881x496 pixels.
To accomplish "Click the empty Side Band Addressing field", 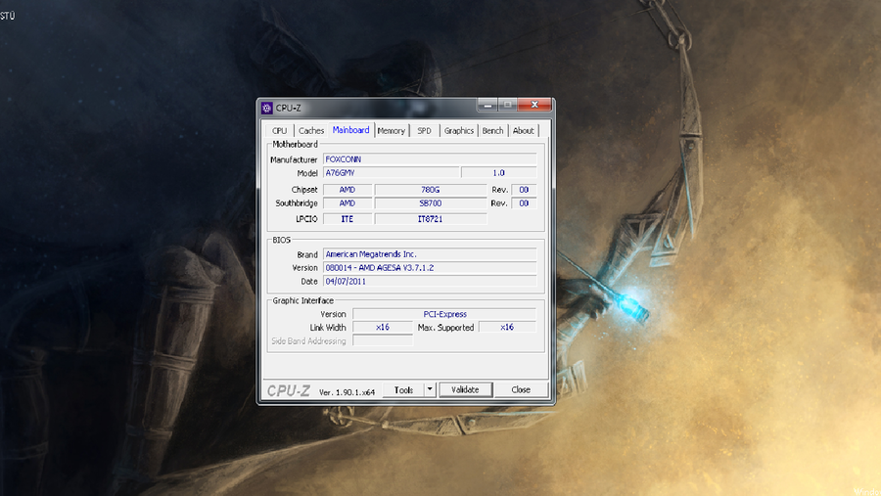I will [x=383, y=340].
